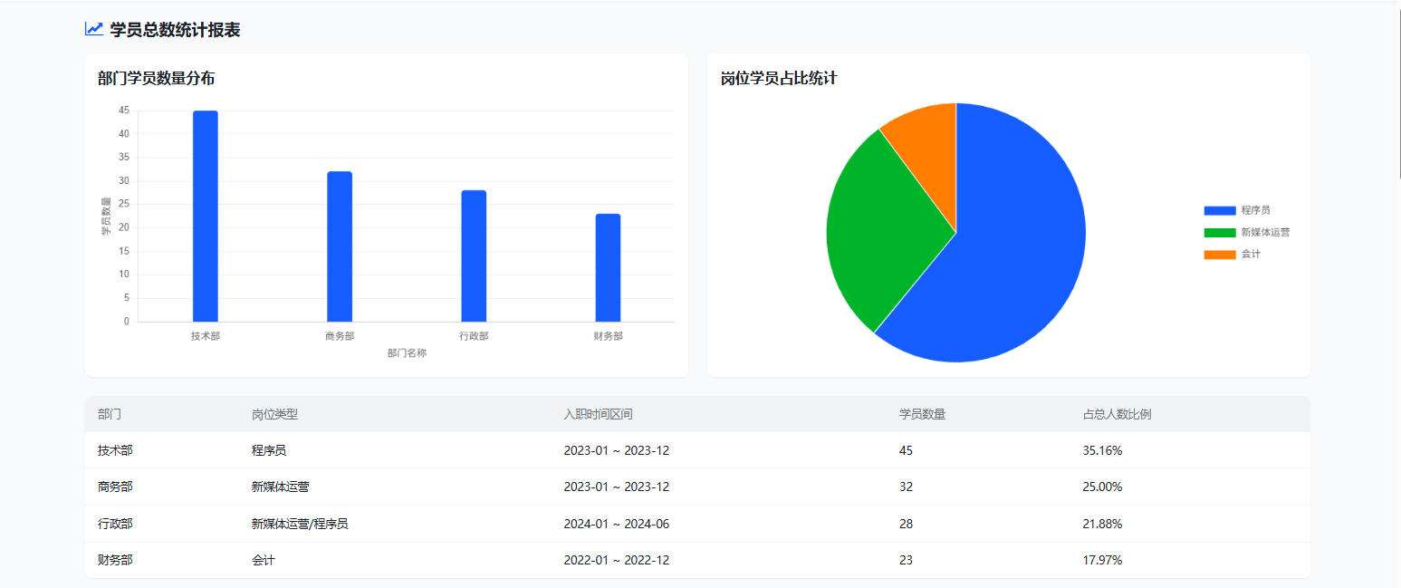Select the 行政部 bar in the chart
Viewport: 1401px width, 588px height.
click(x=474, y=256)
